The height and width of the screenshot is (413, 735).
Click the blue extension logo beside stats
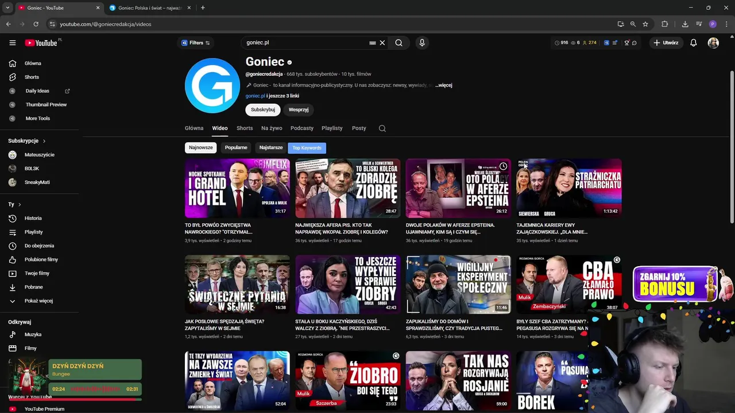[606, 42]
